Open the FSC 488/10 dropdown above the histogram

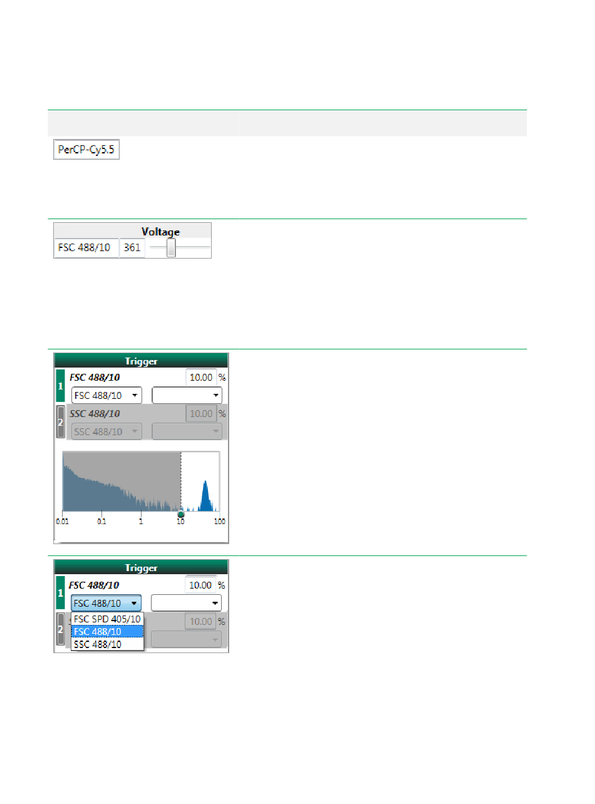pos(106,396)
